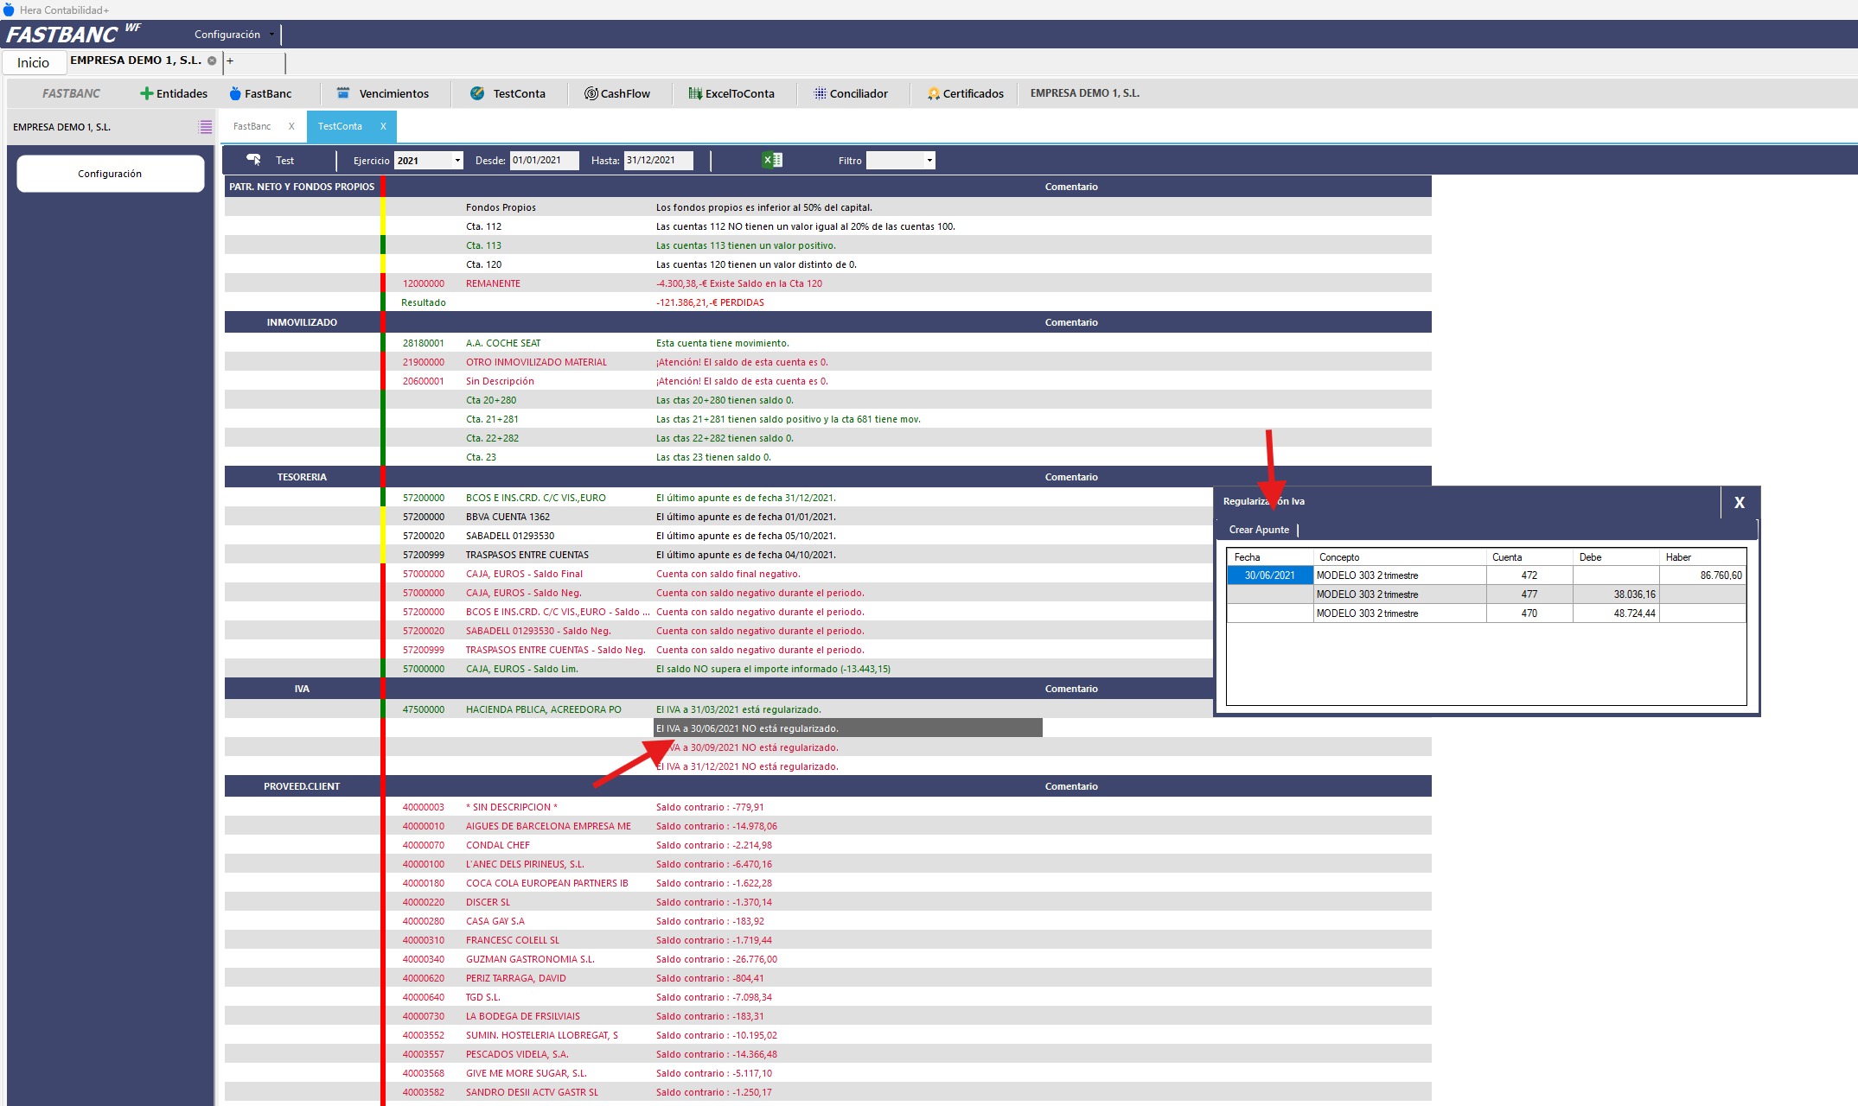Open the FastBanc blue apple toolbar icon
The image size is (1858, 1106).
click(x=234, y=93)
